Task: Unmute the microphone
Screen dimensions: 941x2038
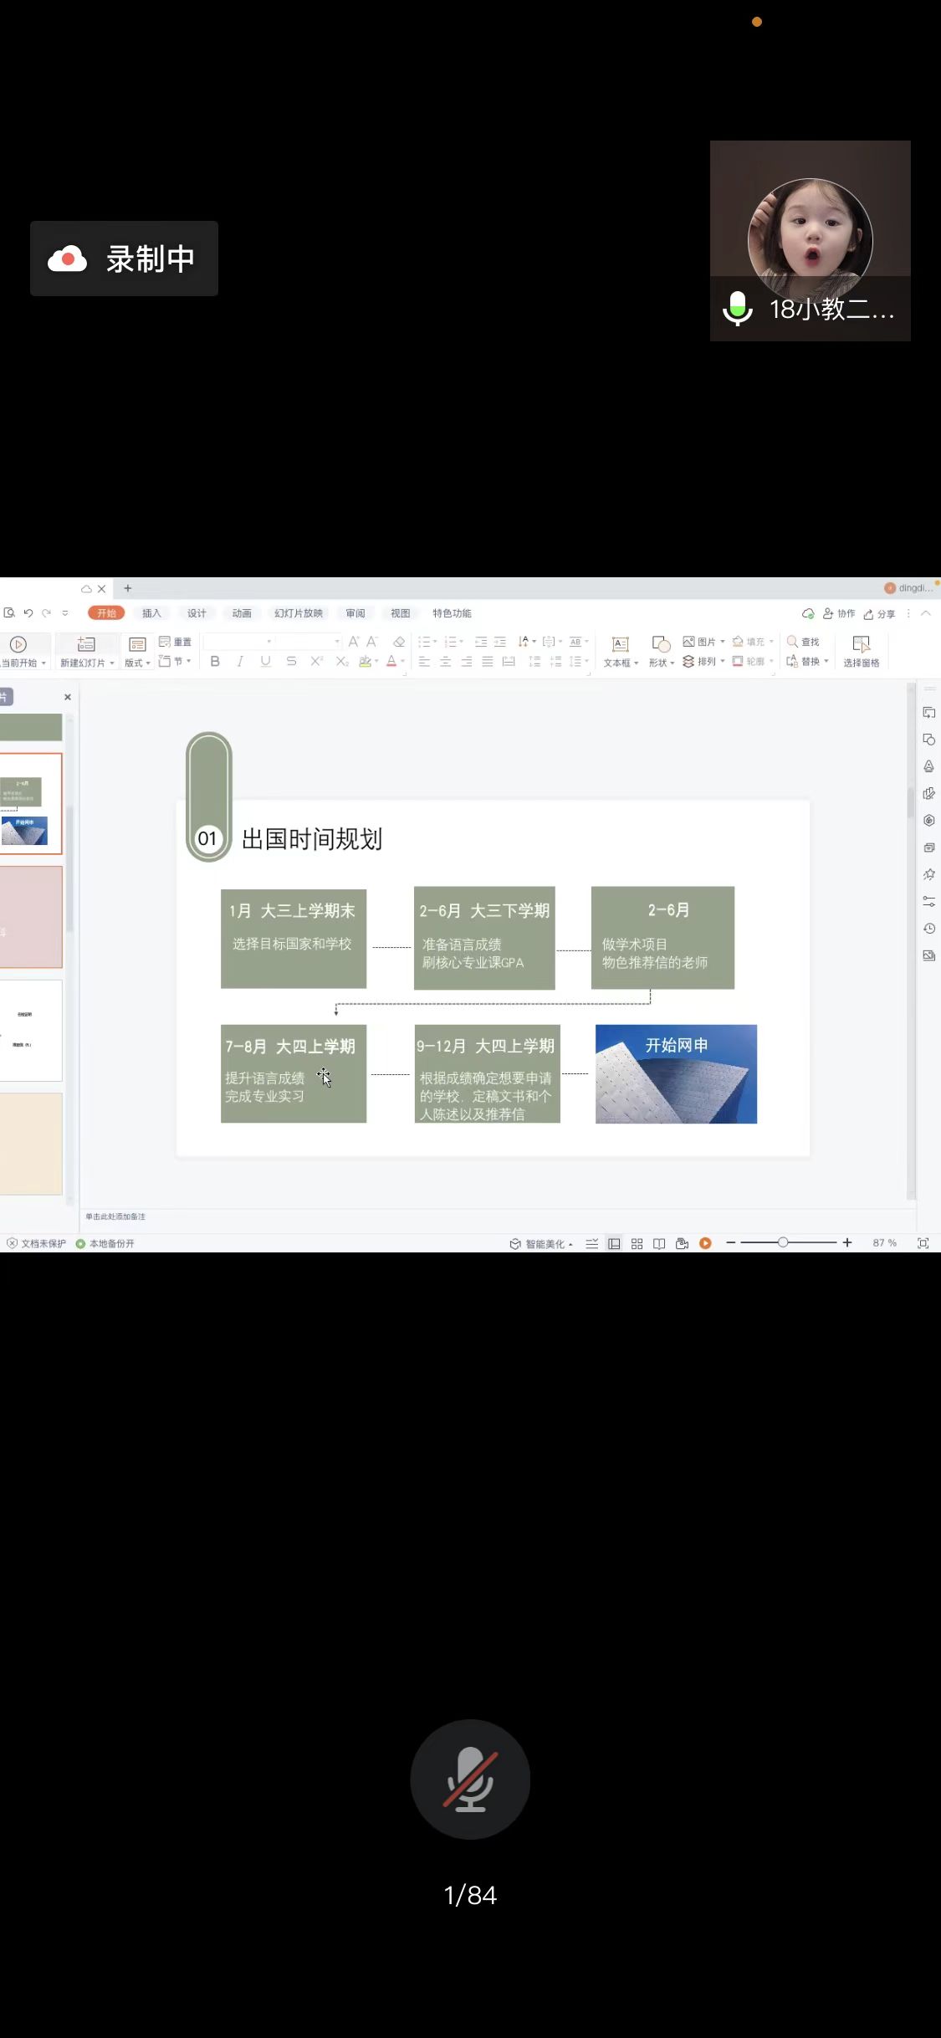Action: pyautogui.click(x=470, y=1779)
